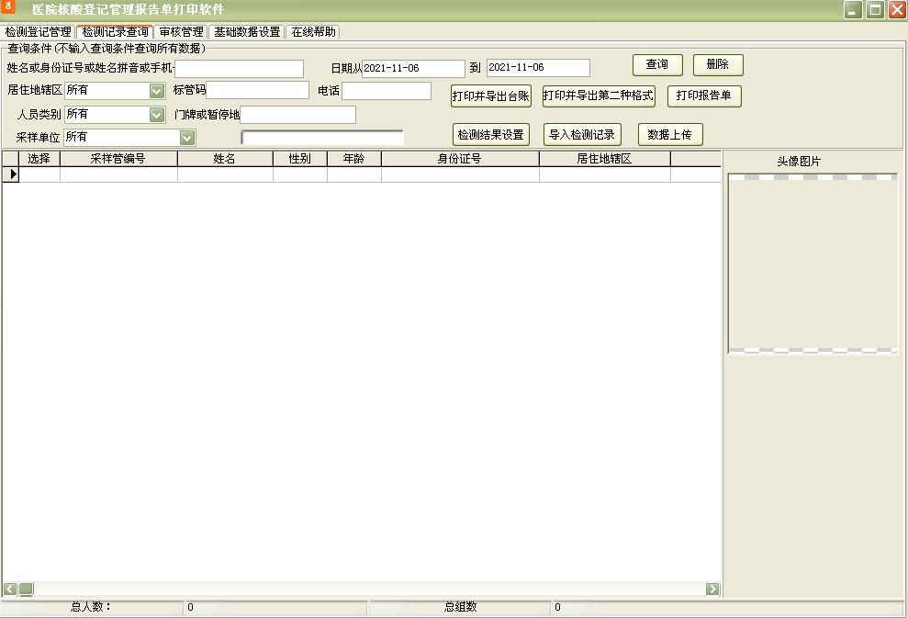Open 检测结果设置
The image size is (908, 618).
(490, 135)
